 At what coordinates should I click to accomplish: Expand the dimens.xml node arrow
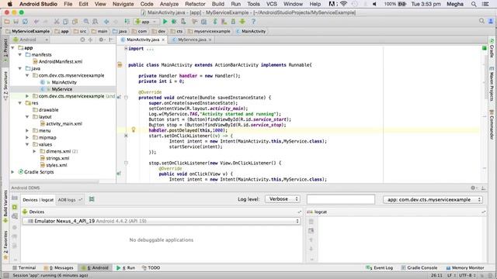tap(34, 151)
